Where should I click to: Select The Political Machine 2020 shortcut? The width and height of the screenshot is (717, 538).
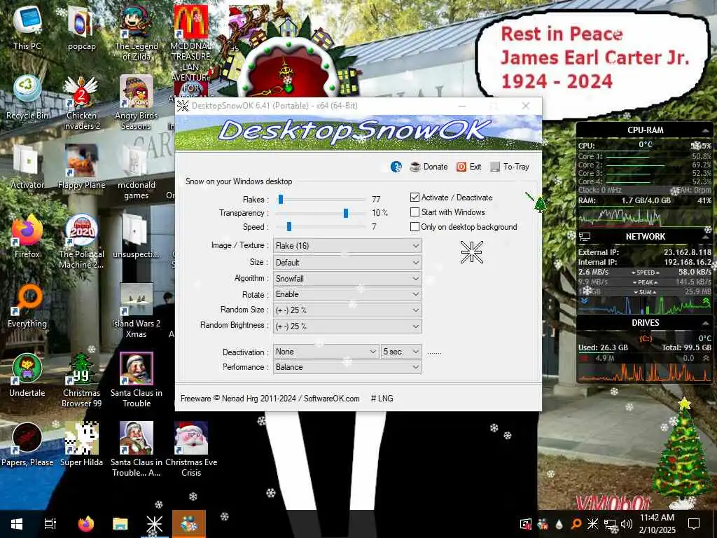(x=81, y=242)
